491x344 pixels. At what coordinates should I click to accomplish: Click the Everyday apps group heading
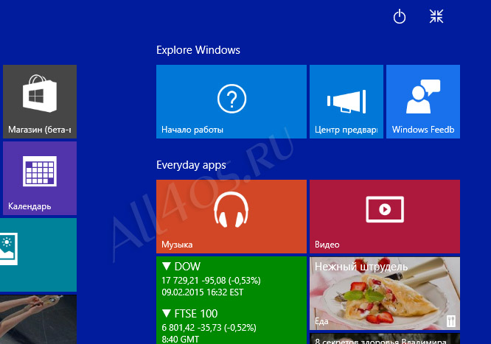[x=191, y=165]
